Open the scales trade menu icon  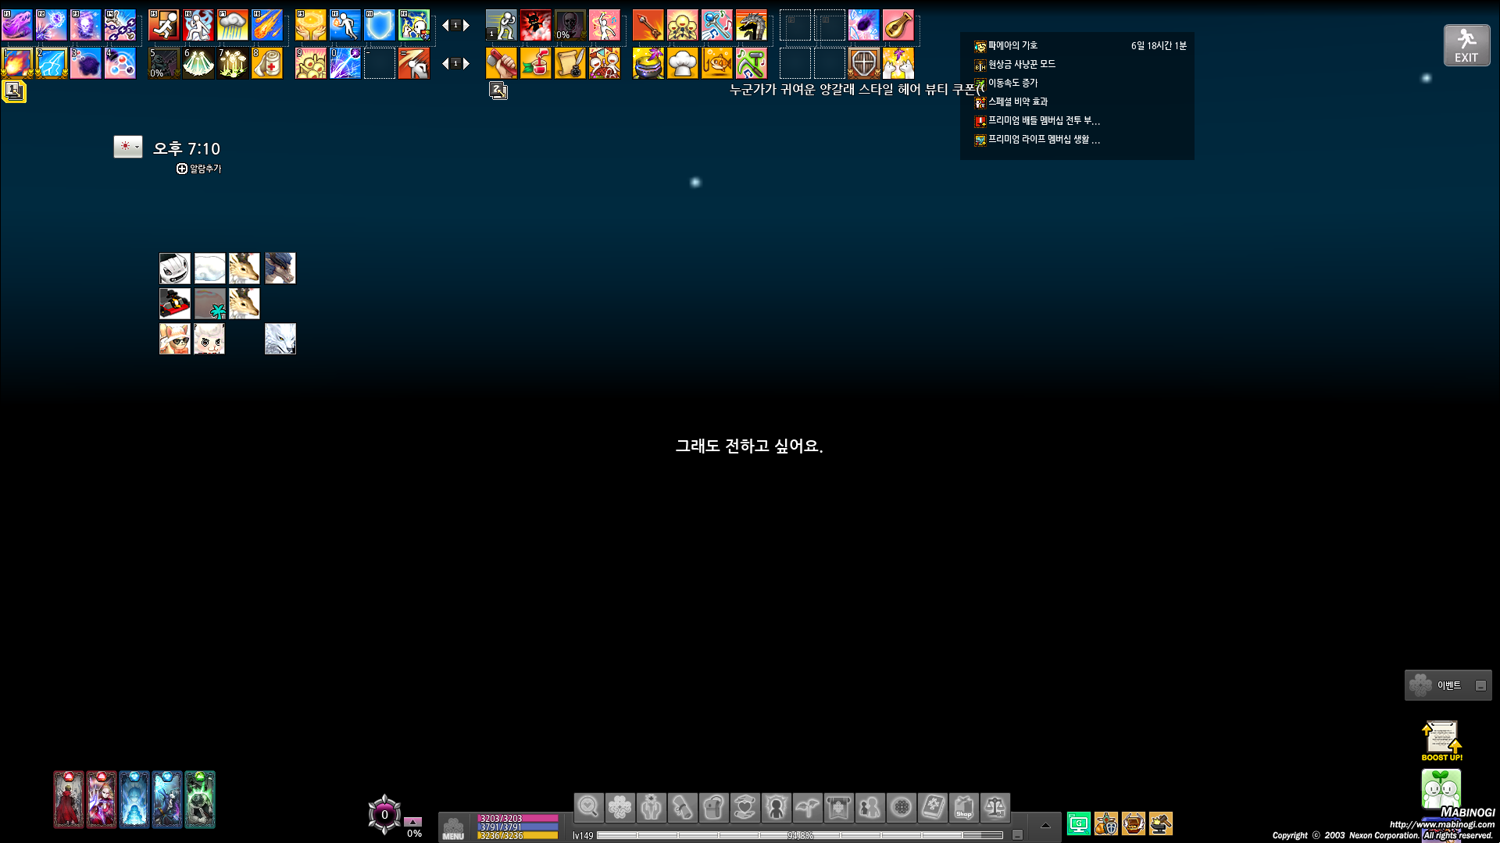point(995,808)
